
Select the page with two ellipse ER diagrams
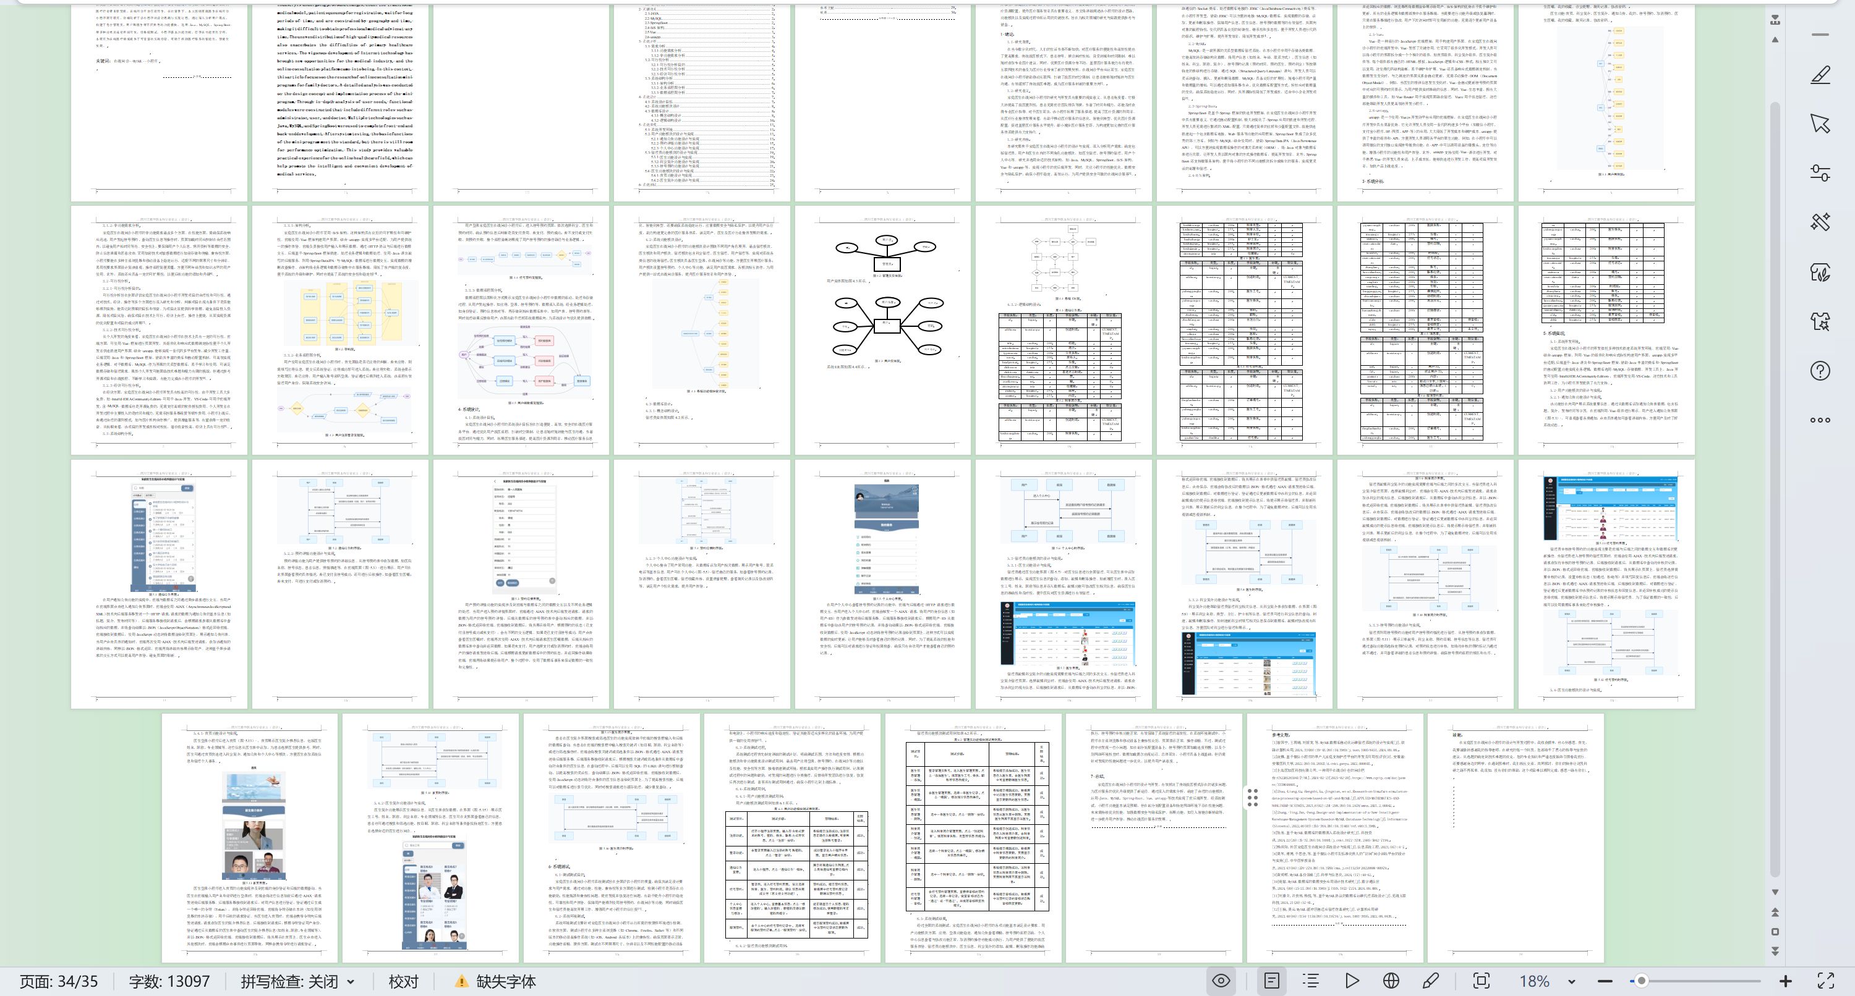click(x=882, y=329)
